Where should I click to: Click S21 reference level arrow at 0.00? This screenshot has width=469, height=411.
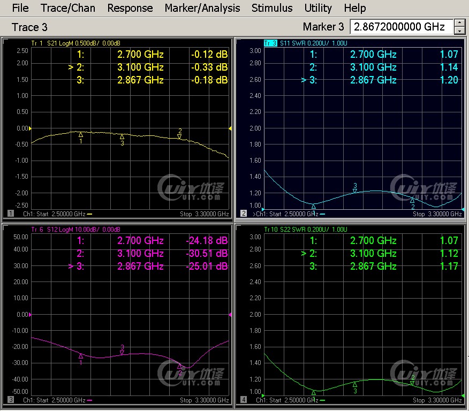[30, 128]
